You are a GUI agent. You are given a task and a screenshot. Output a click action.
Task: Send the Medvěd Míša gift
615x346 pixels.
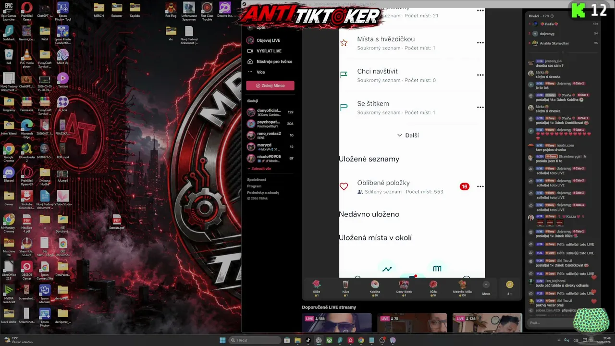point(462,288)
